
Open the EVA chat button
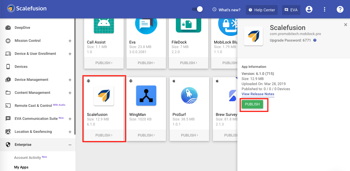291,10
